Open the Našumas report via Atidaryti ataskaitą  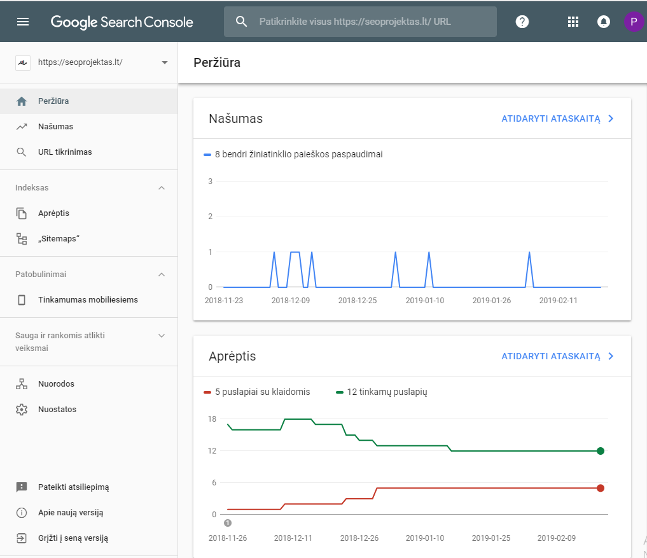point(551,118)
